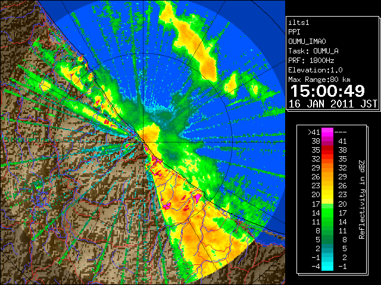
Task: Click the 'Reflectivity in dBZ' legend title
Action: [x=361, y=199]
